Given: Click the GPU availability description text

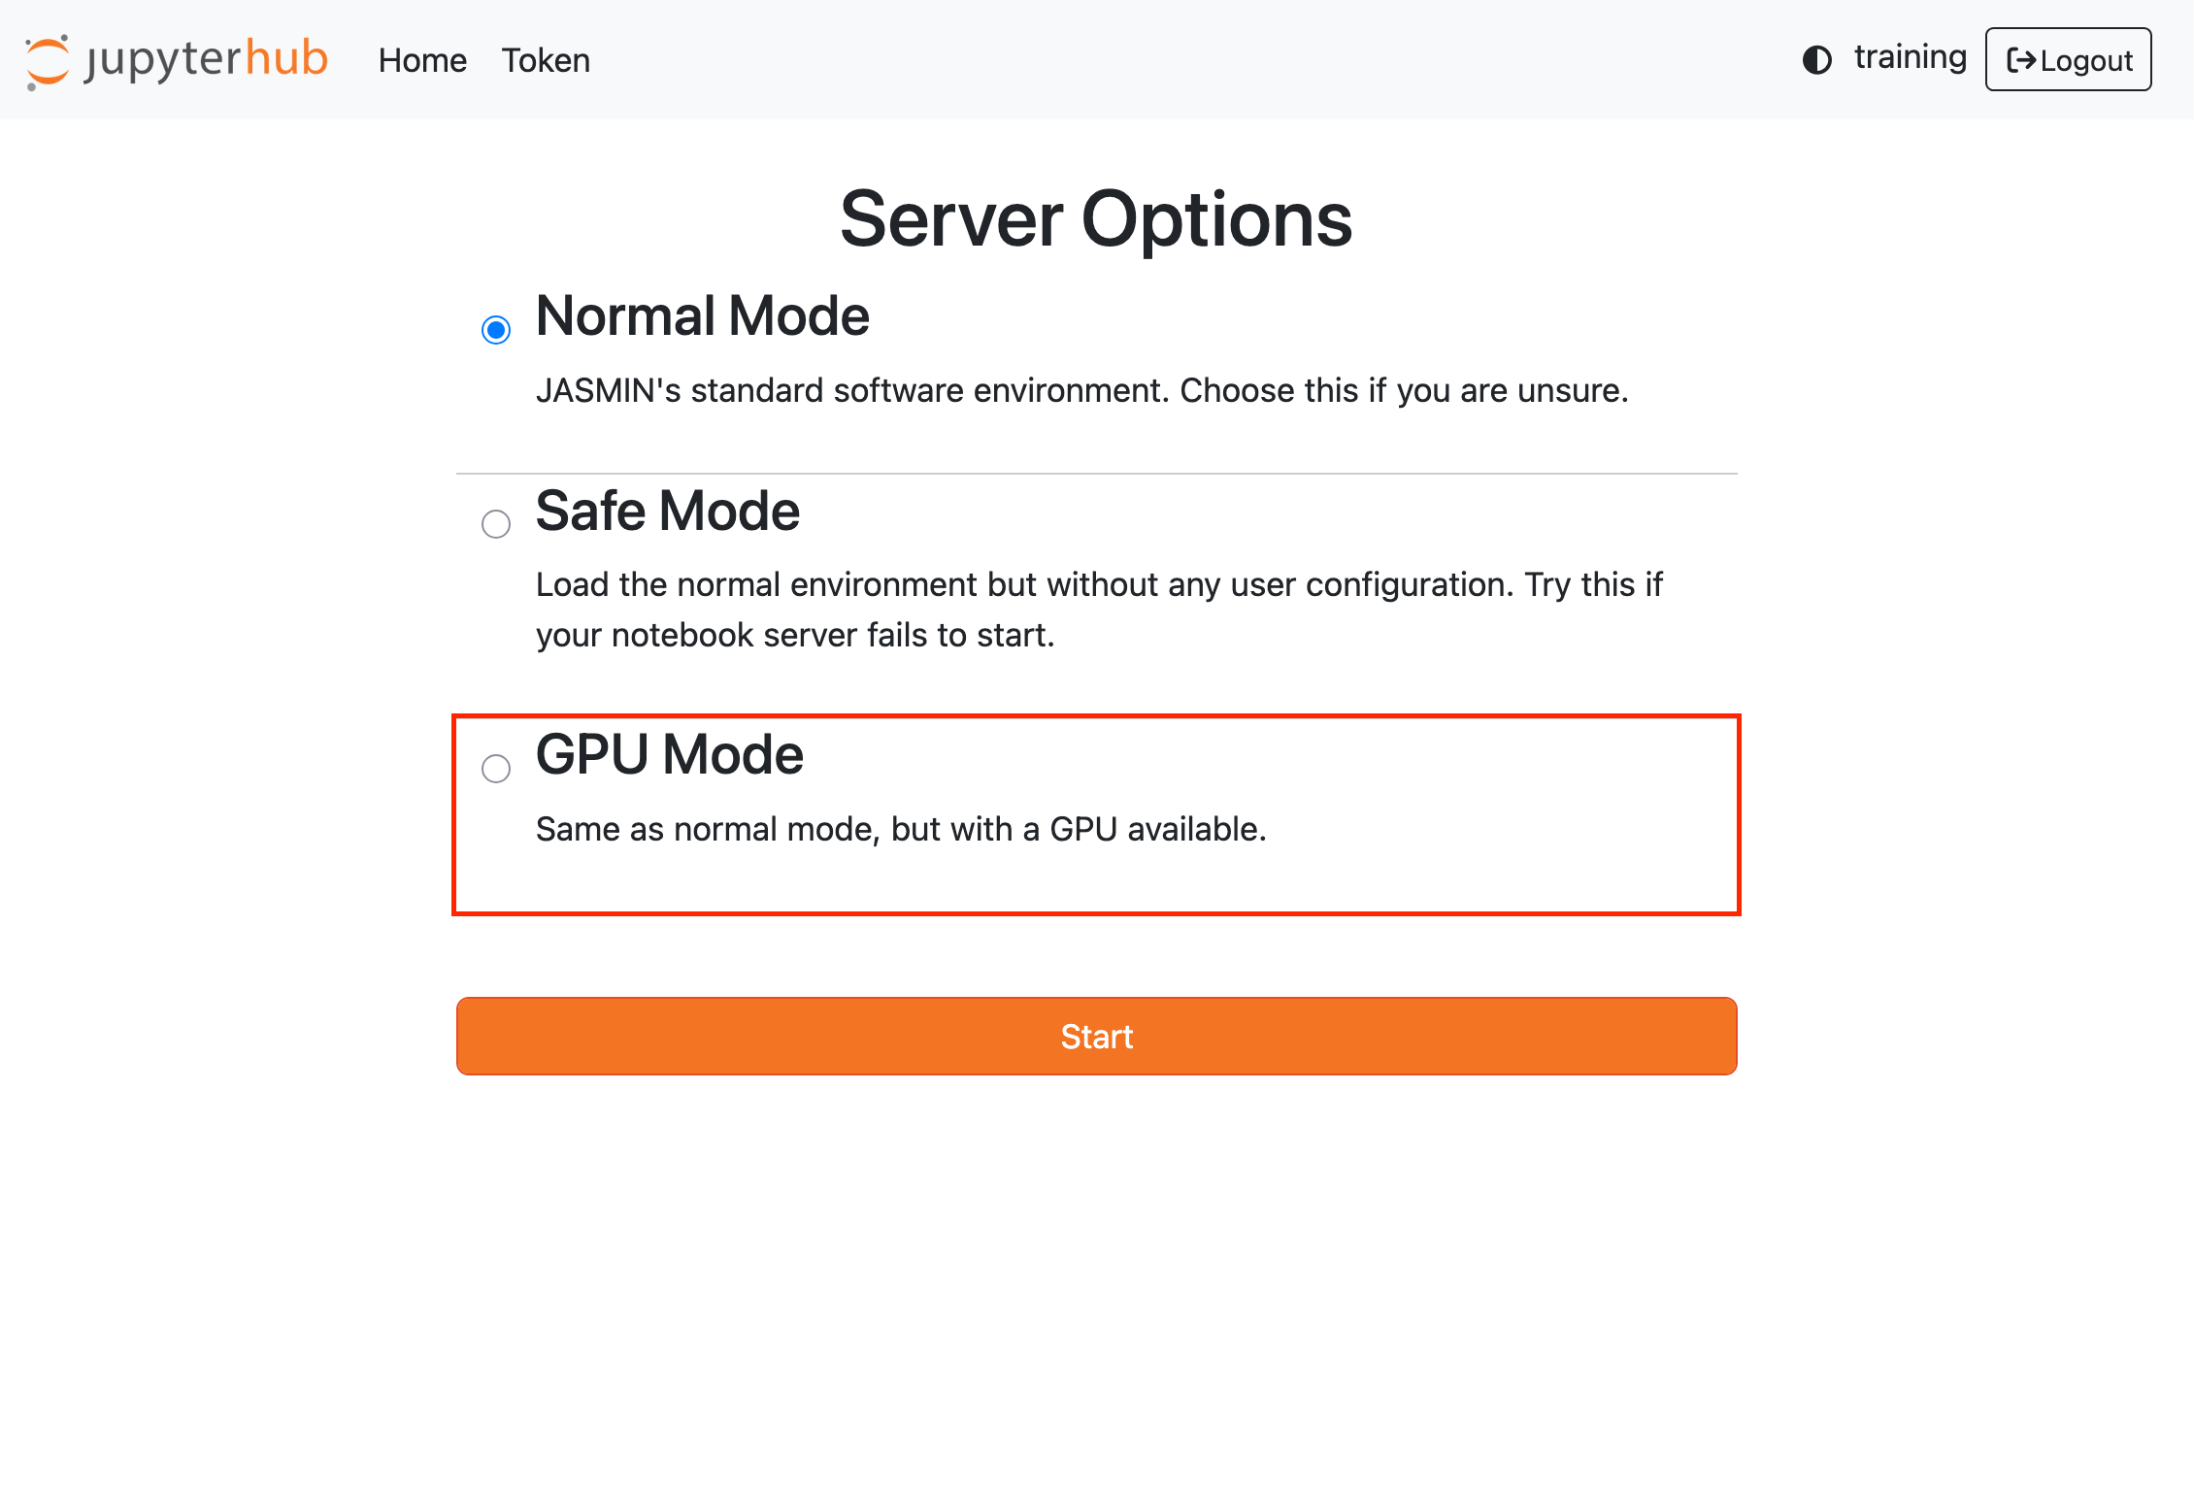Looking at the screenshot, I should click(x=901, y=829).
